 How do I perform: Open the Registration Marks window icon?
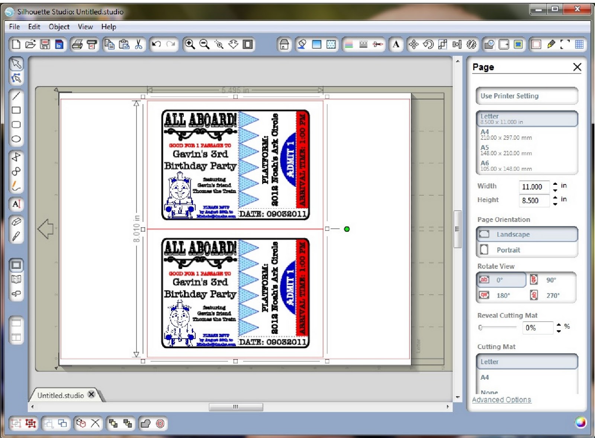click(x=565, y=45)
